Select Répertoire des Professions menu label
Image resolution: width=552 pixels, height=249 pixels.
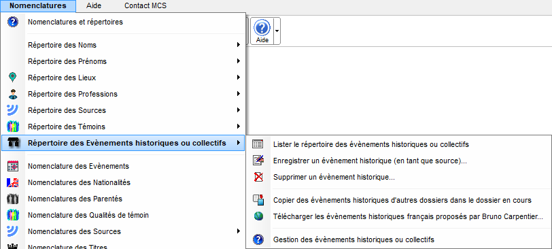[x=73, y=94]
